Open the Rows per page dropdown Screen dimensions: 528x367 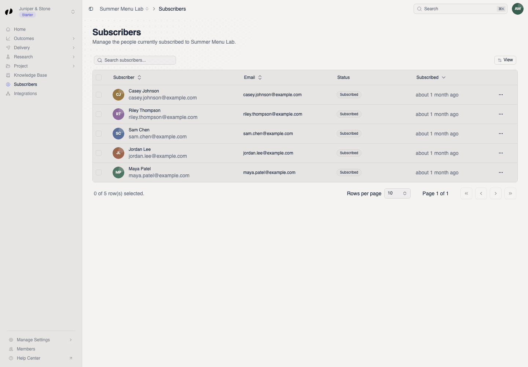tap(397, 193)
